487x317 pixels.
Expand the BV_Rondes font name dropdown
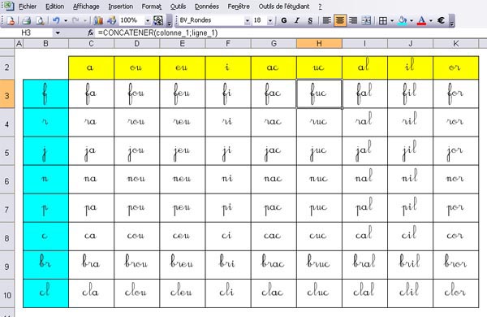(248, 21)
